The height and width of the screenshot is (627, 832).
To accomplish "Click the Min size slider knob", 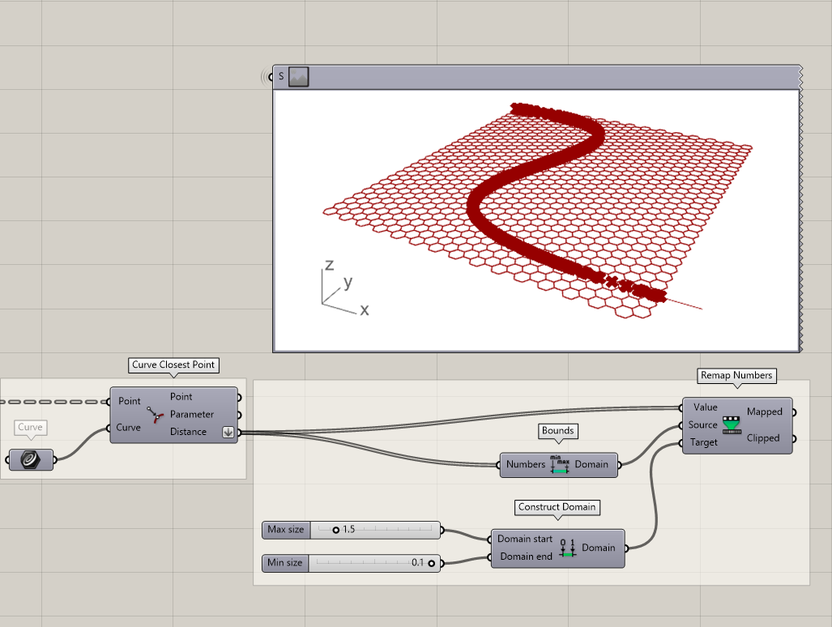I will coord(431,563).
